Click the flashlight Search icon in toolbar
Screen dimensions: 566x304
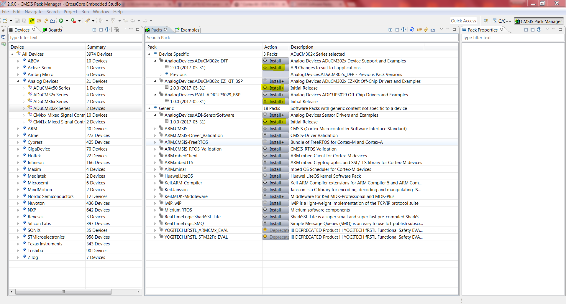click(x=88, y=21)
